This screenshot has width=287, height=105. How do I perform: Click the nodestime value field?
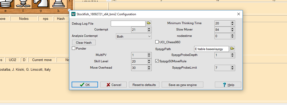point(223,36)
